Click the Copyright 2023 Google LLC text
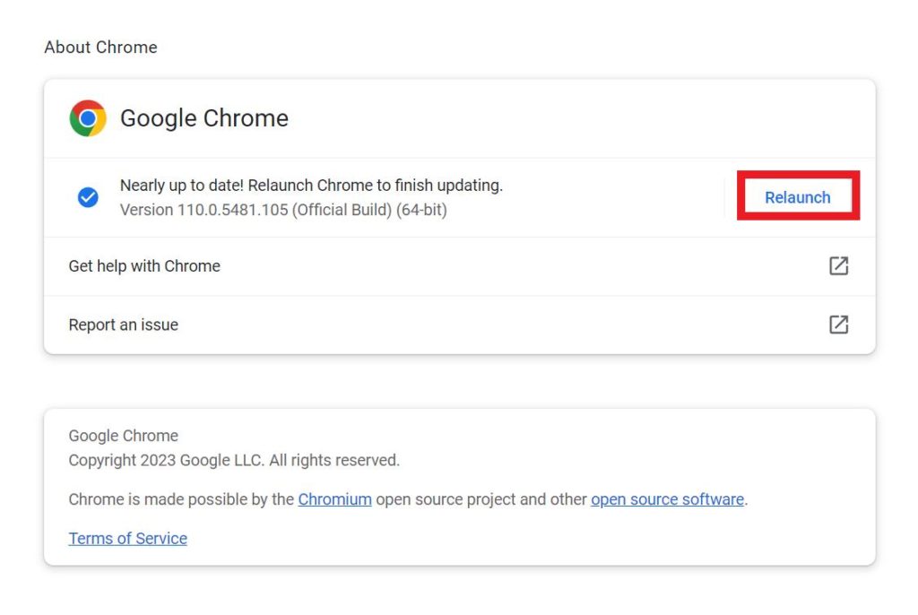Image resolution: width=918 pixels, height=615 pixels. pyautogui.click(x=167, y=460)
